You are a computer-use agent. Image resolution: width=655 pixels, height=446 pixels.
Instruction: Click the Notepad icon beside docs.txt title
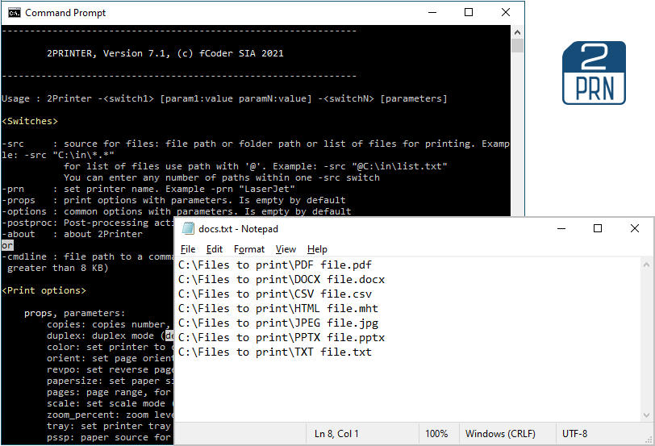pyautogui.click(x=188, y=229)
